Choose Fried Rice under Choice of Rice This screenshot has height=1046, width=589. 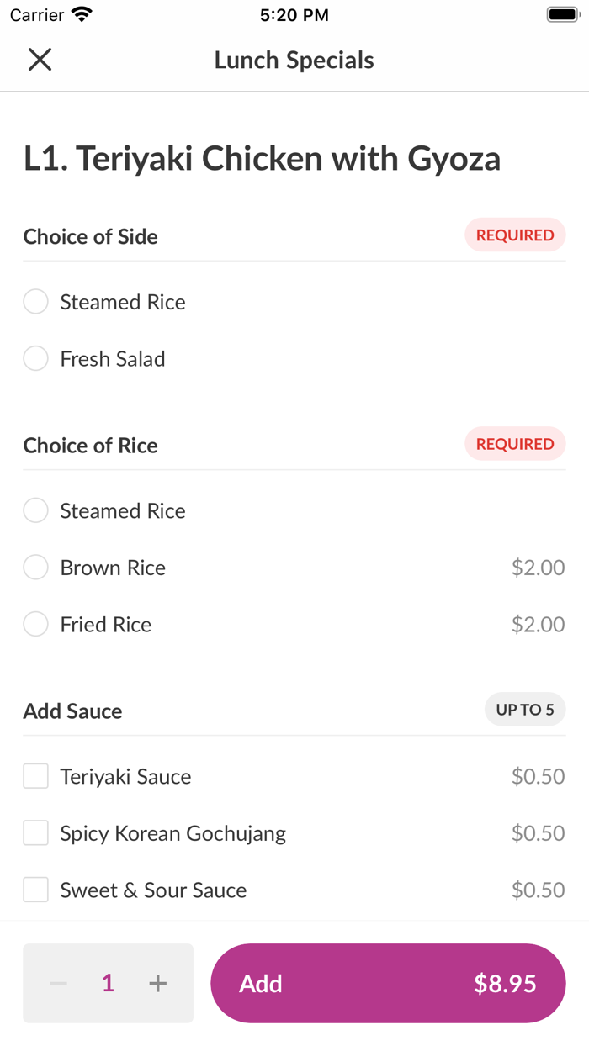pyautogui.click(x=35, y=624)
